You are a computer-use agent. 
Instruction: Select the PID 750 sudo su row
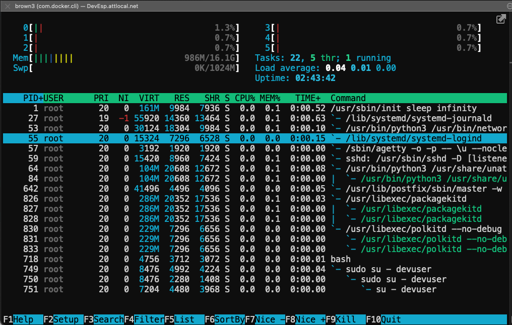[255, 279]
